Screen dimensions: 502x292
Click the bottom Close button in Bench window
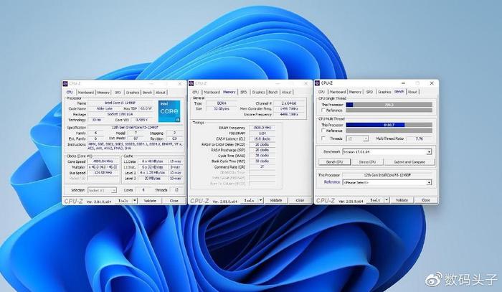point(425,200)
